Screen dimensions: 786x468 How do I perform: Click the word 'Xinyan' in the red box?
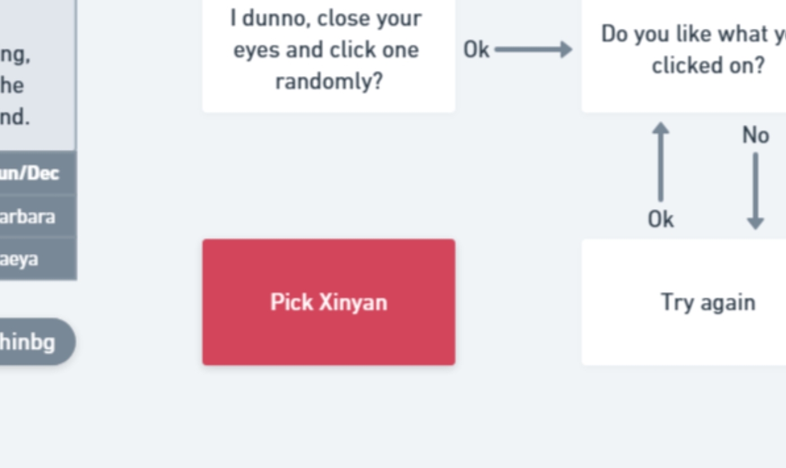tap(353, 302)
